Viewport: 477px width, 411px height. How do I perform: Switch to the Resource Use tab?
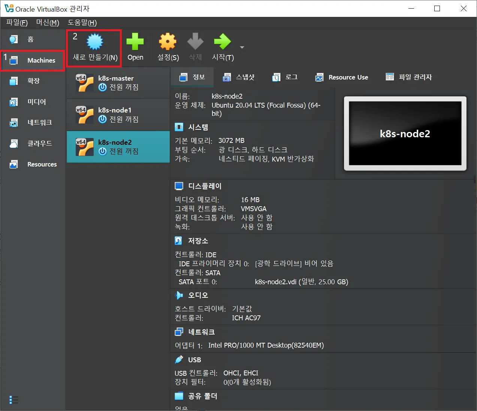click(x=342, y=77)
